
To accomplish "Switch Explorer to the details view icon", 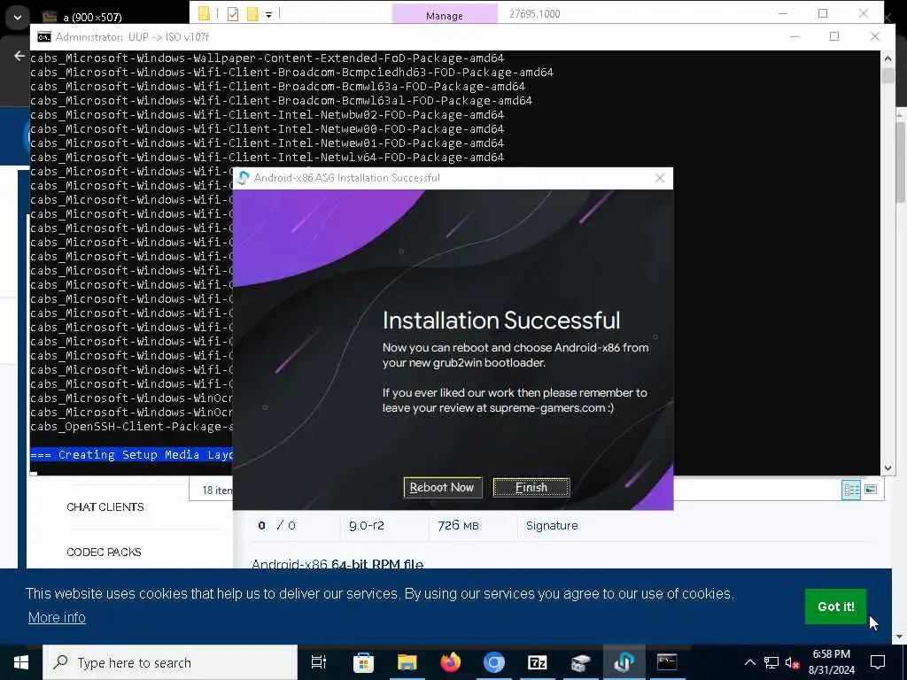I will pyautogui.click(x=851, y=490).
